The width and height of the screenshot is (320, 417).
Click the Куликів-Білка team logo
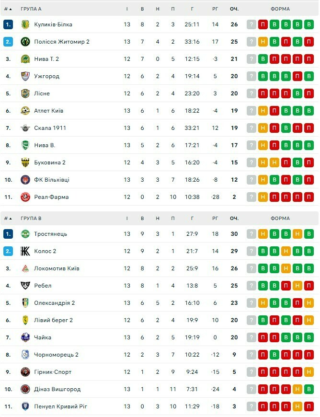coord(25,24)
